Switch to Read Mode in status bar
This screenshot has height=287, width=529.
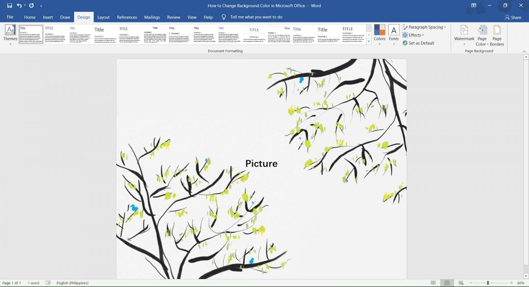pyautogui.click(x=433, y=283)
